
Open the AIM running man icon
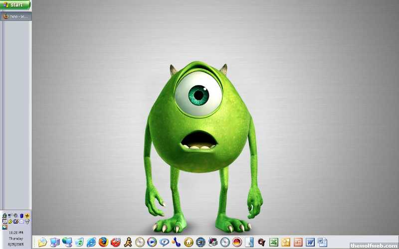pyautogui.click(x=128, y=242)
